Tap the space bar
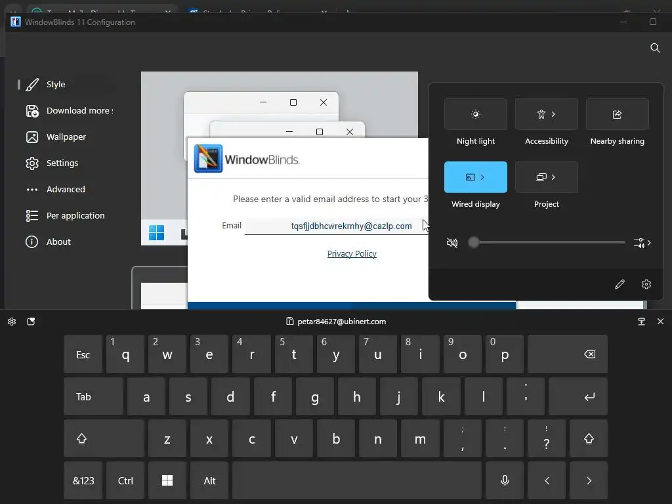This screenshot has width=672, height=504. [357, 481]
